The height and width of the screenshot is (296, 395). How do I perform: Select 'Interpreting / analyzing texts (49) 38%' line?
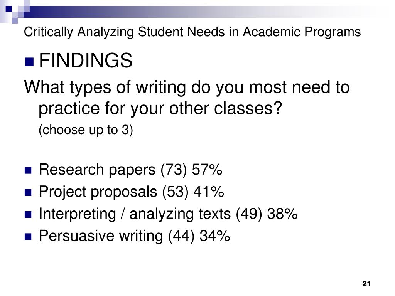click(168, 214)
